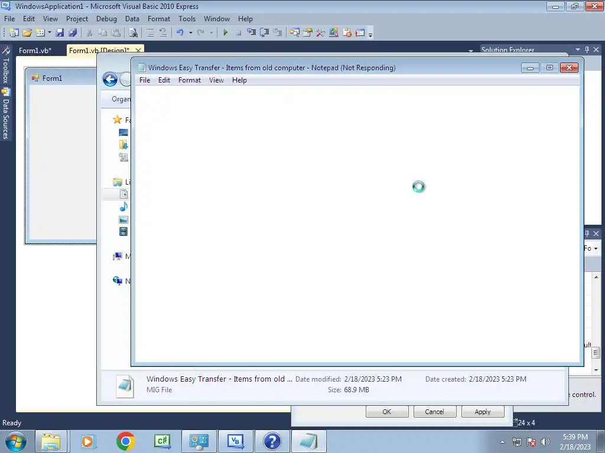The width and height of the screenshot is (605, 453).
Task: Select the Videos library film icon
Action: (x=123, y=231)
